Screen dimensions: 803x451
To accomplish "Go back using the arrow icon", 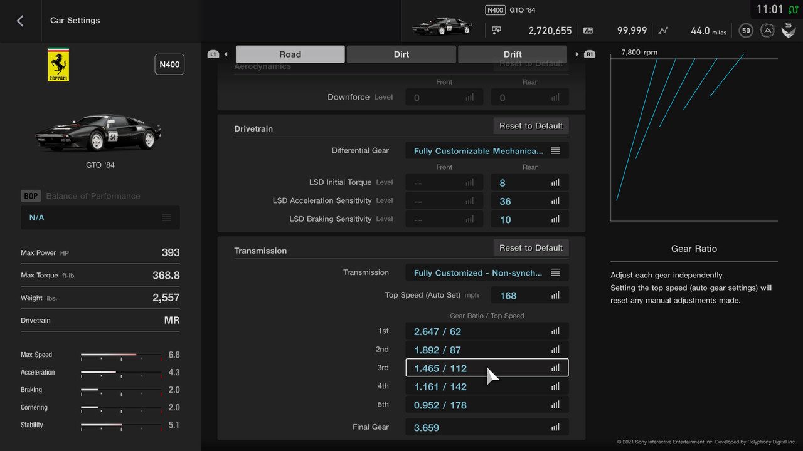I will tap(20, 21).
